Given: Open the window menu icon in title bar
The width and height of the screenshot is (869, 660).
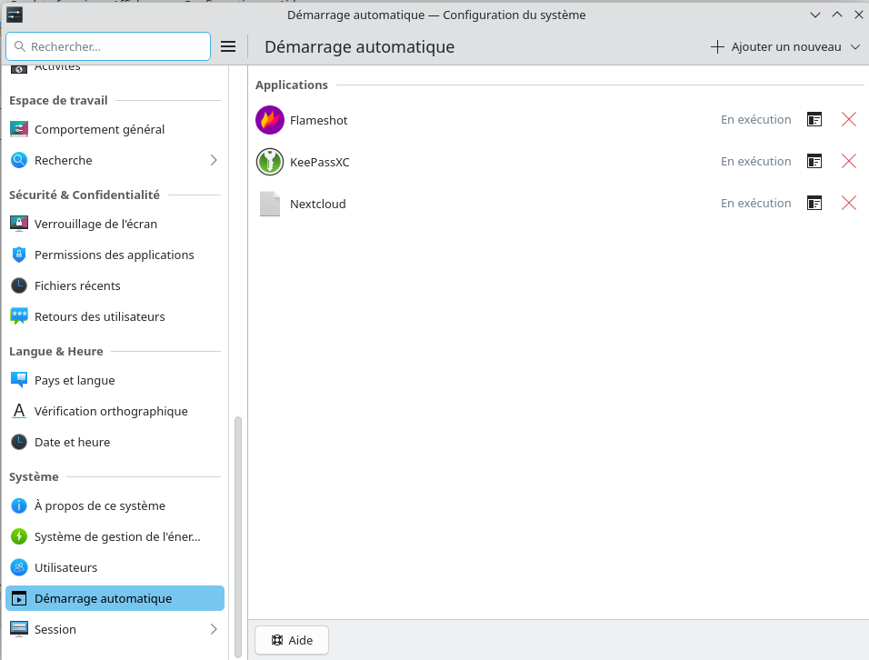Looking at the screenshot, I should [x=15, y=15].
